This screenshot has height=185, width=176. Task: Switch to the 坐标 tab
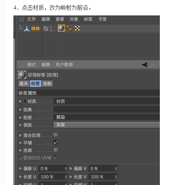[47, 83]
